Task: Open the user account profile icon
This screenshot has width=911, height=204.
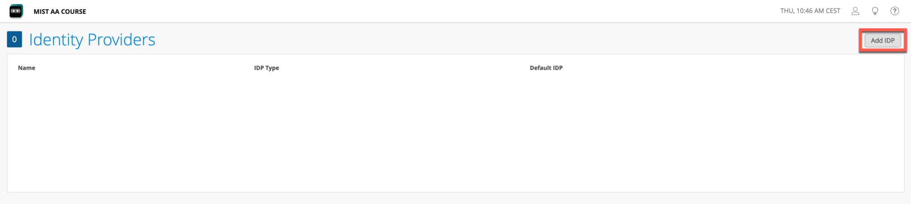Action: [x=855, y=11]
